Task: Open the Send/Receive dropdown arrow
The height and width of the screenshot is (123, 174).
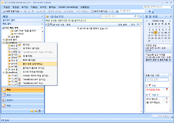Action: pyautogui.click(x=109, y=11)
